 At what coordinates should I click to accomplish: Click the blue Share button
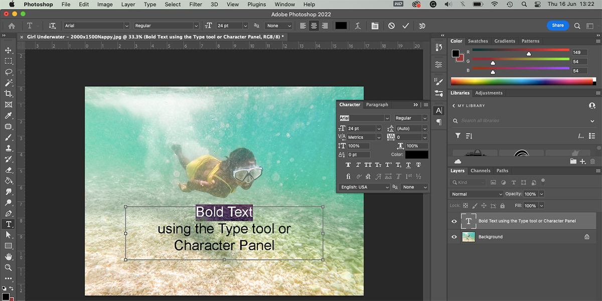pos(557,25)
